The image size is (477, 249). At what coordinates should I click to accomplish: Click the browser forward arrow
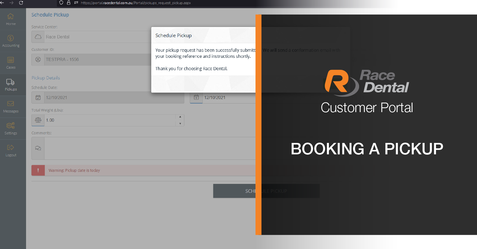click(x=12, y=3)
